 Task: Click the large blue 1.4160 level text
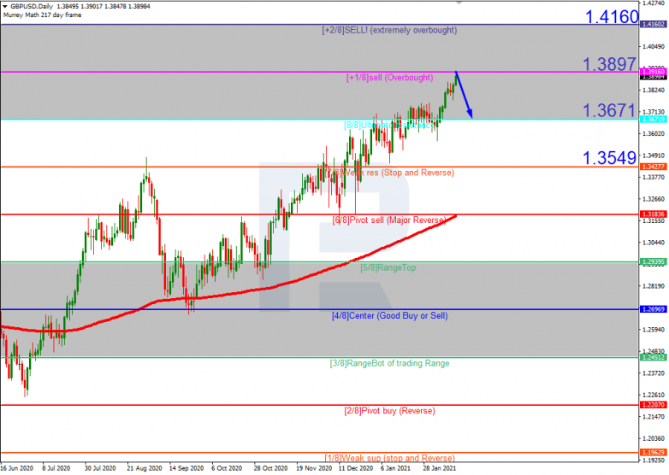pos(612,16)
